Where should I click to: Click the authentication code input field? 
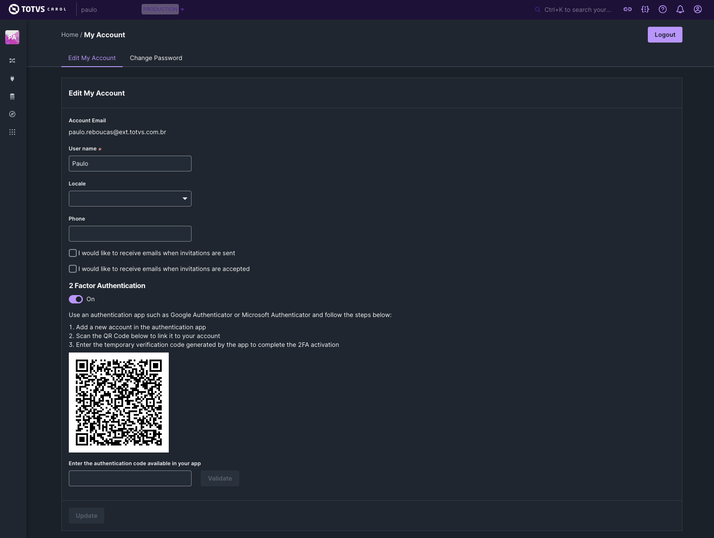130,478
